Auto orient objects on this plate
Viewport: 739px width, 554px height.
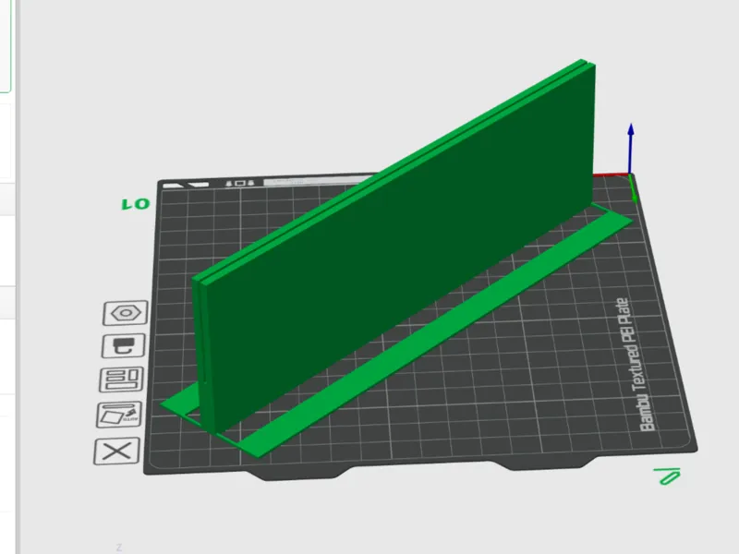coord(119,415)
